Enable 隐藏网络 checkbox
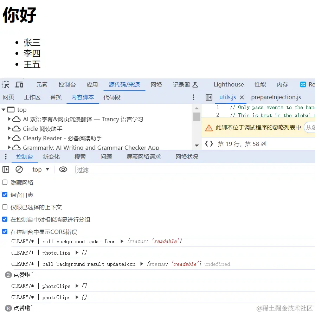This screenshot has width=315, height=314. point(5,182)
